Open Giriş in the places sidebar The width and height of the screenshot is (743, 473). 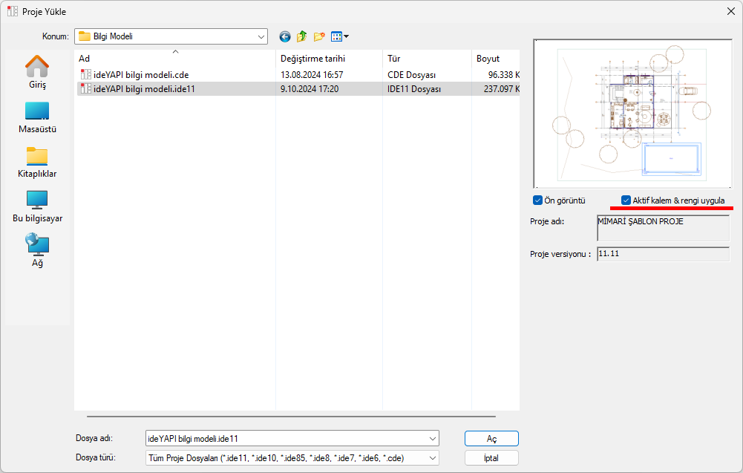[x=37, y=73]
